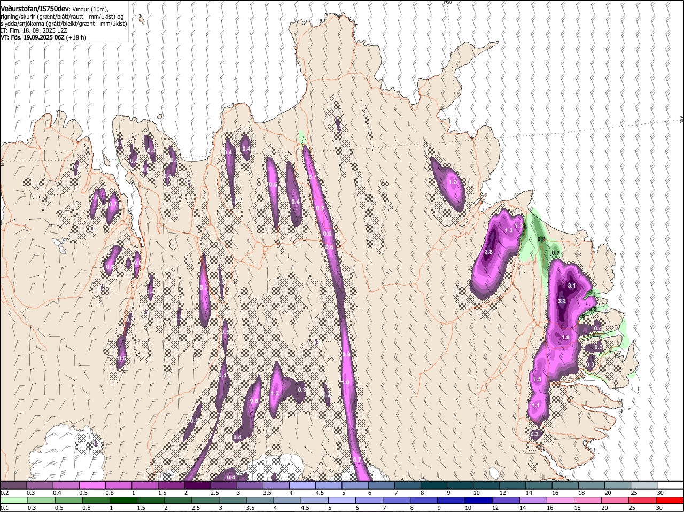Click the 3.1 precipitation value label
684x512 pixels.
572,286
